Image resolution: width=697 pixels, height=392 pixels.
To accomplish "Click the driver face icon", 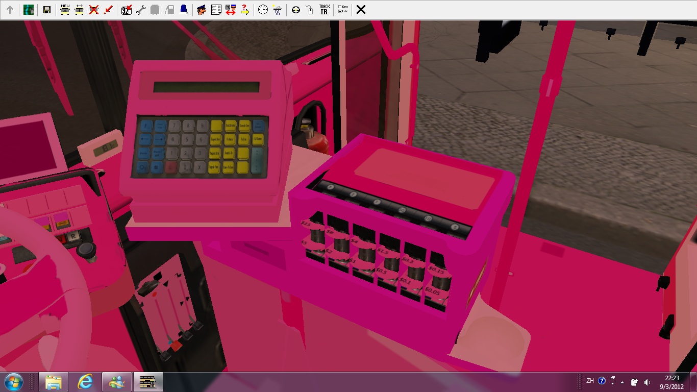I will click(x=202, y=10).
